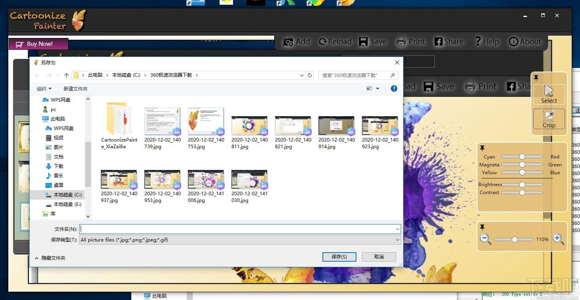This screenshot has height=300, width=580.
Task: Open the view options dropdown arrow
Action: 377,89
